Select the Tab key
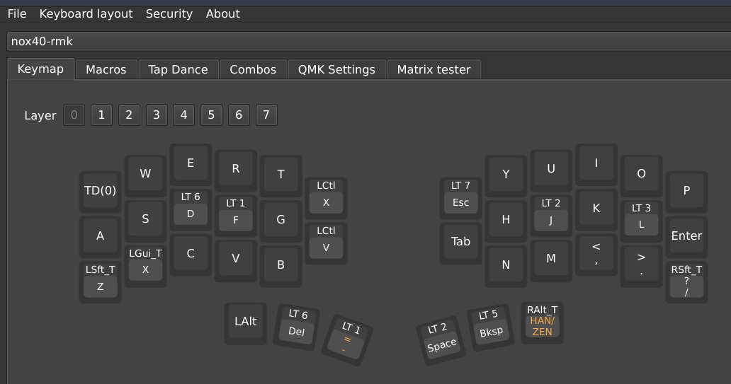 pyautogui.click(x=461, y=243)
